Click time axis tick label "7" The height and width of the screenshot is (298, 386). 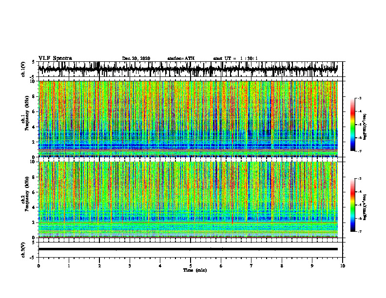pyautogui.click(x=251, y=266)
